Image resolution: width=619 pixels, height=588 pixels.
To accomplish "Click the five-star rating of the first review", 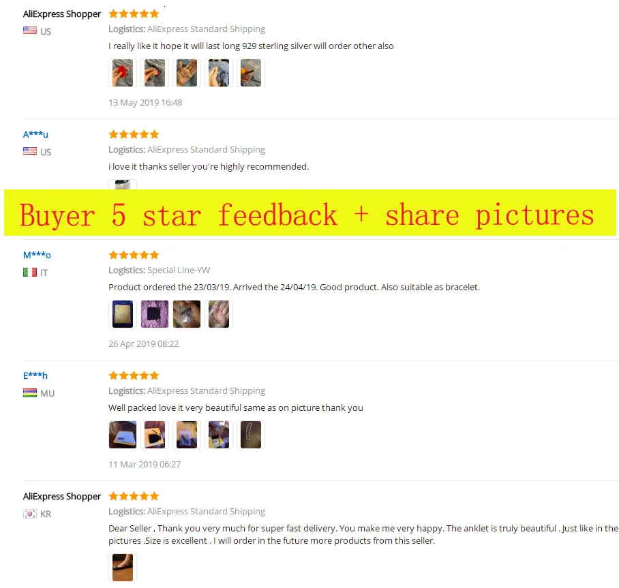I will (x=134, y=14).
